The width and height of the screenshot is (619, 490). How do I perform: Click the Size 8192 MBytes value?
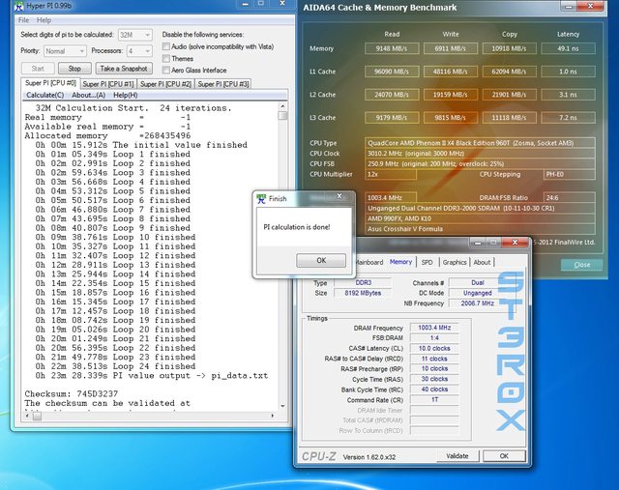[x=363, y=293]
